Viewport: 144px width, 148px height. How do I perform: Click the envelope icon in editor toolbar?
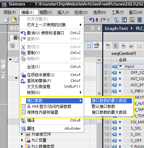139,46
